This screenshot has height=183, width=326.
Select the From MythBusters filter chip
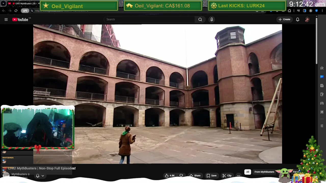click(264, 172)
